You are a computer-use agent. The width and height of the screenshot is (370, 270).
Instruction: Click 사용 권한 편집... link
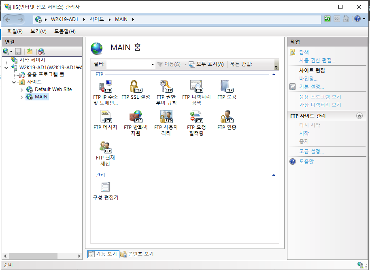317,60
